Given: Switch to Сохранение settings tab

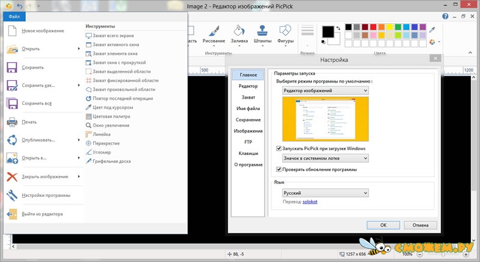Looking at the screenshot, I should tap(248, 120).
